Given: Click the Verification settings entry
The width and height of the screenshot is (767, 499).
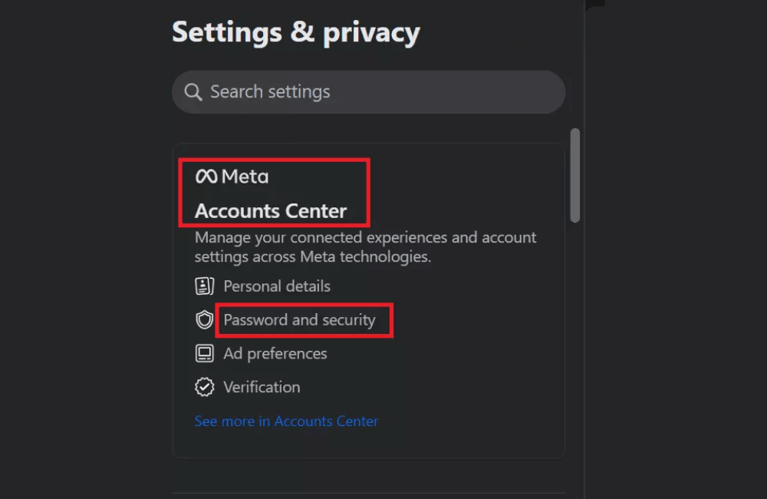Looking at the screenshot, I should (x=262, y=387).
